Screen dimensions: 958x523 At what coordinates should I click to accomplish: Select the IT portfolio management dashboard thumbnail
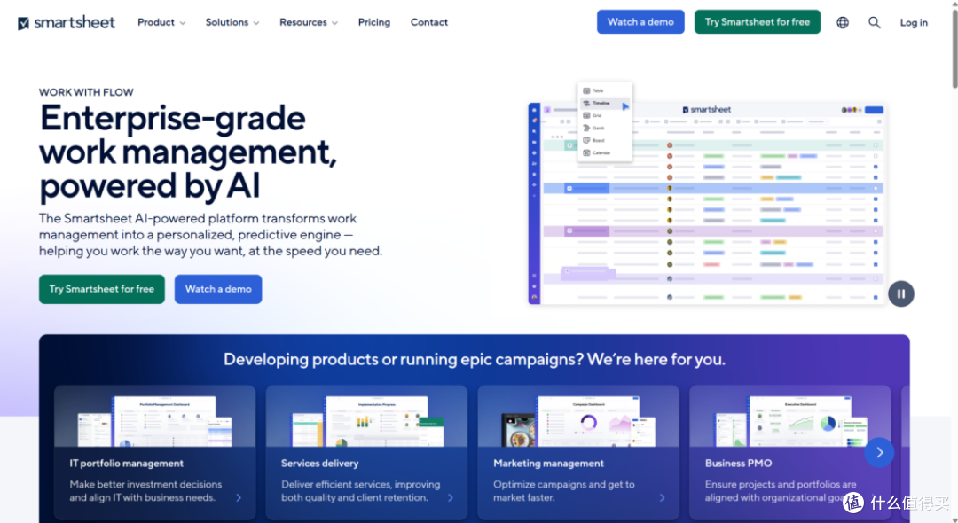(154, 421)
